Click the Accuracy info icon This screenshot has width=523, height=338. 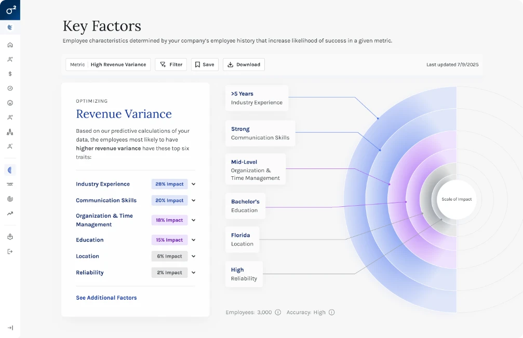click(x=331, y=313)
